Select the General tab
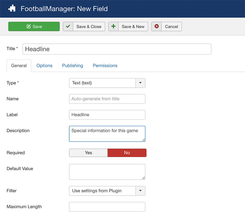The image size is (245, 223). [x=19, y=66]
